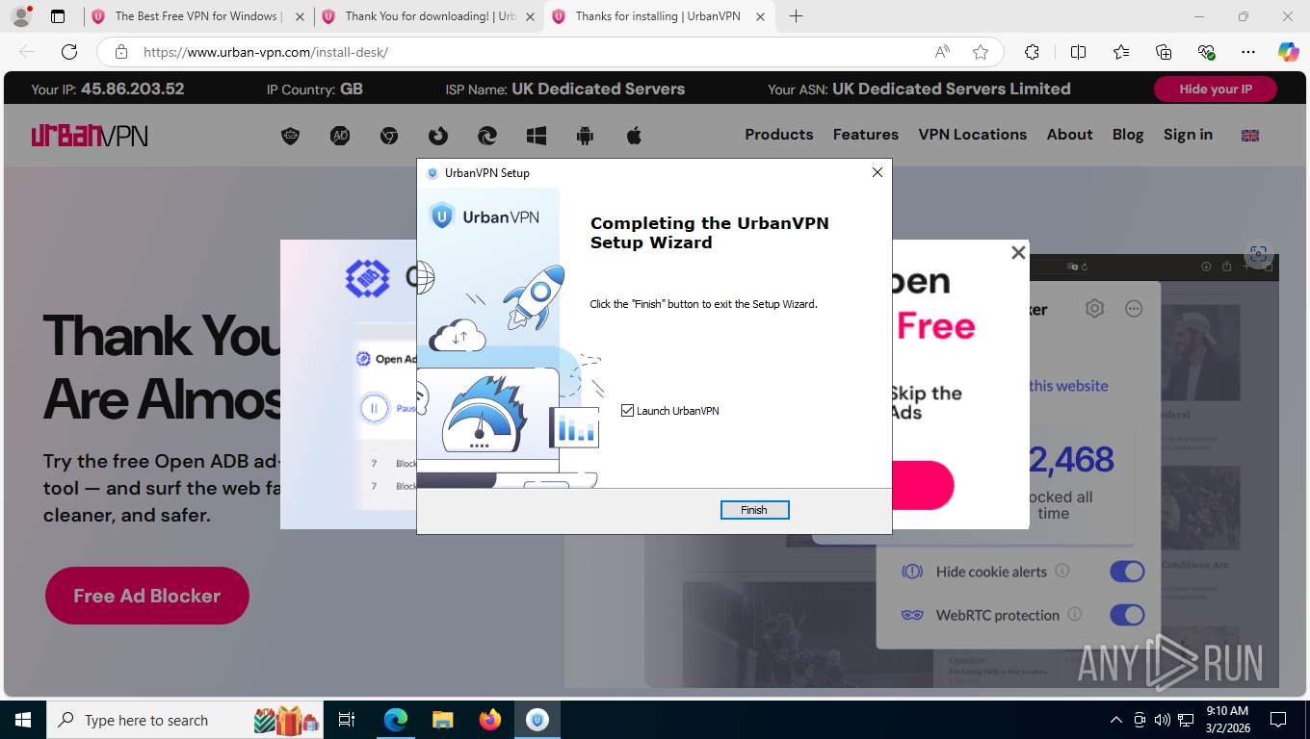This screenshot has width=1310, height=739.
Task: Click the Hide your IP button
Action: 1216,89
